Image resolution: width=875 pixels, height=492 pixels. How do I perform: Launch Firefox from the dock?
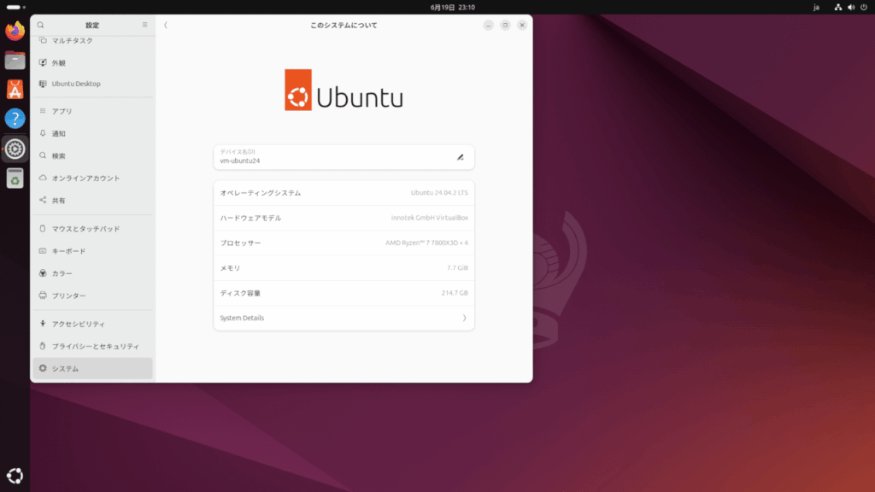15,31
